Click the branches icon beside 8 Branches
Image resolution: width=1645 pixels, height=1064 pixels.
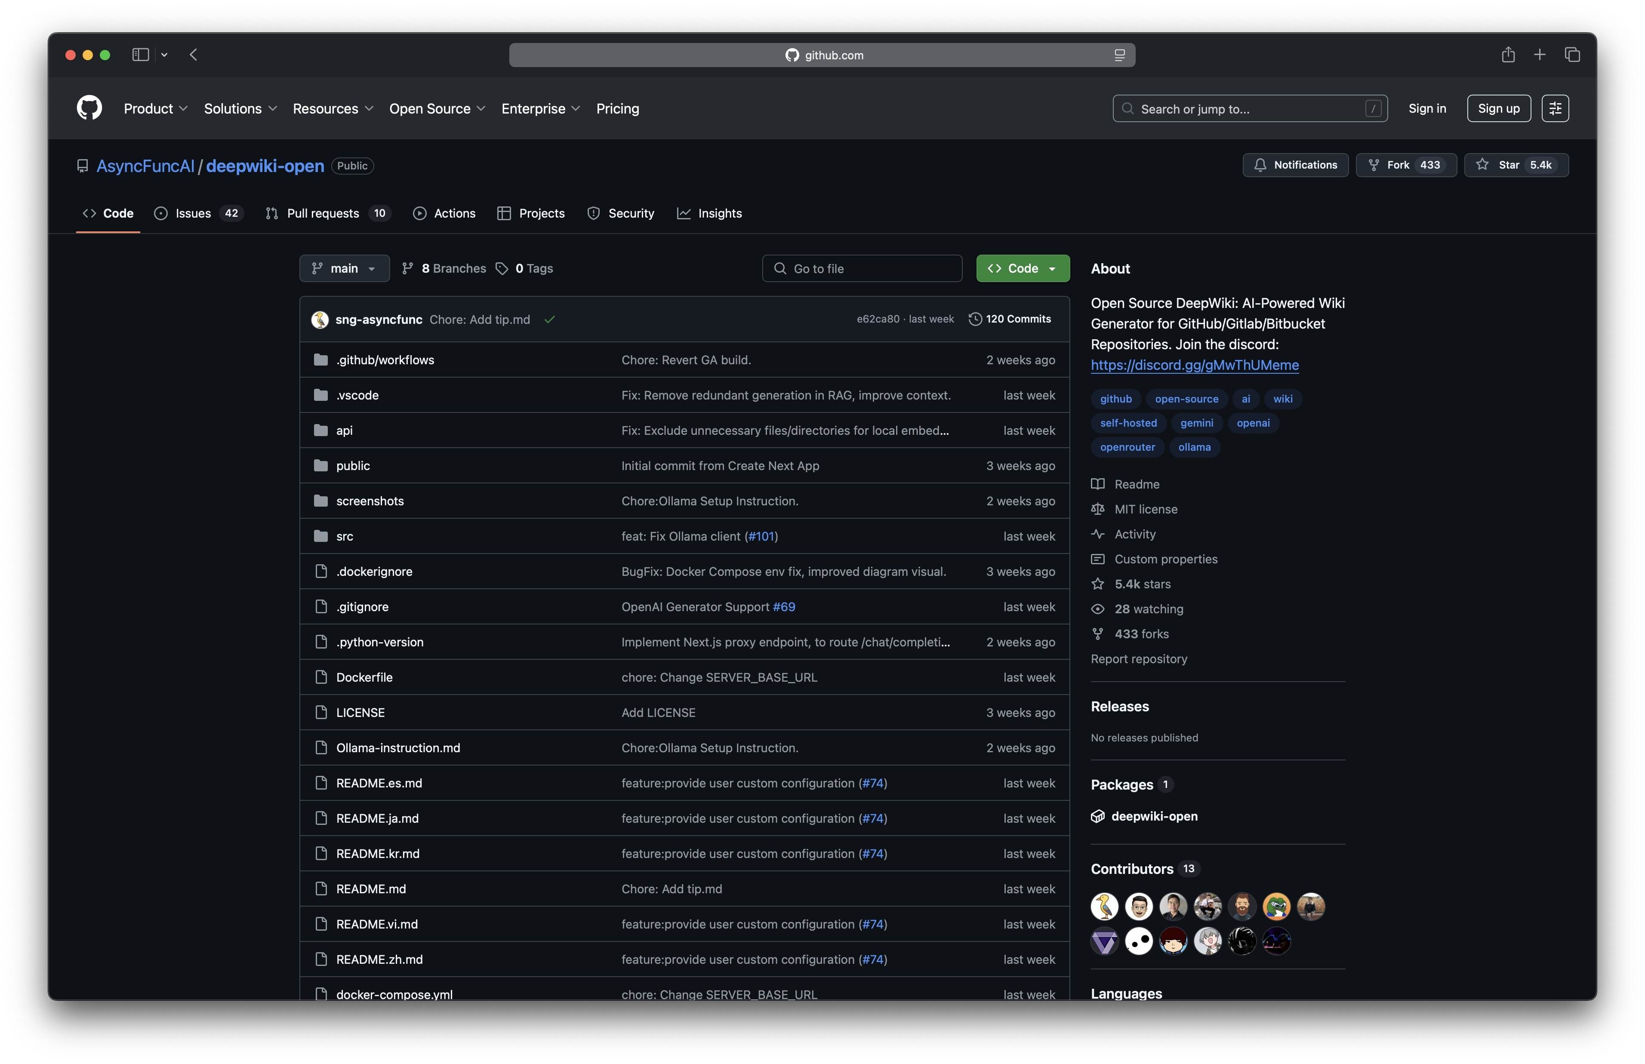coord(408,268)
